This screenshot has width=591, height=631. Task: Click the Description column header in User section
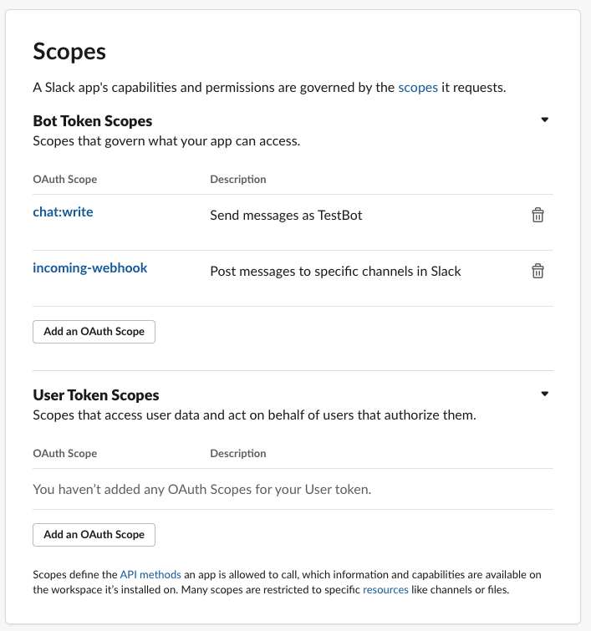point(238,453)
